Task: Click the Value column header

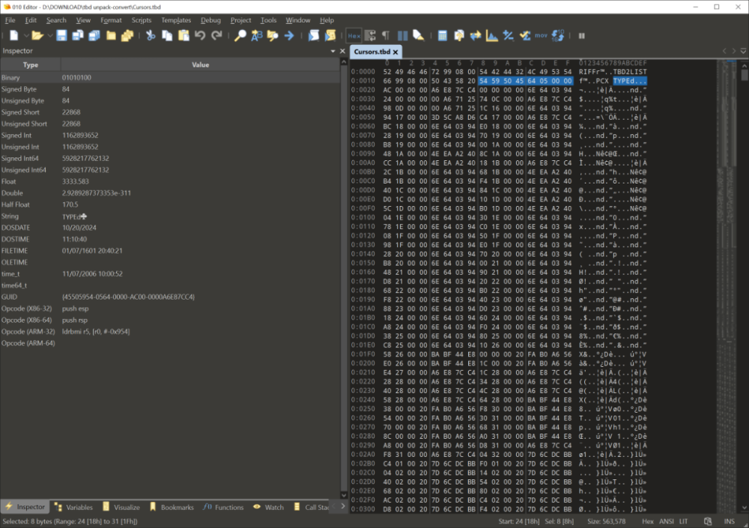Action: (x=200, y=64)
